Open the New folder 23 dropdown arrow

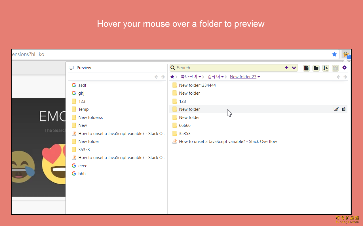point(259,77)
